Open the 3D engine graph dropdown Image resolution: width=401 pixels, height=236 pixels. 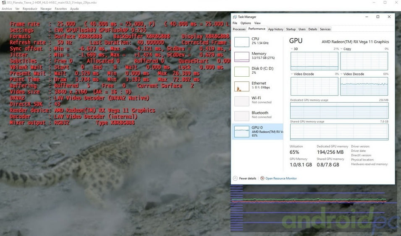click(x=292, y=49)
